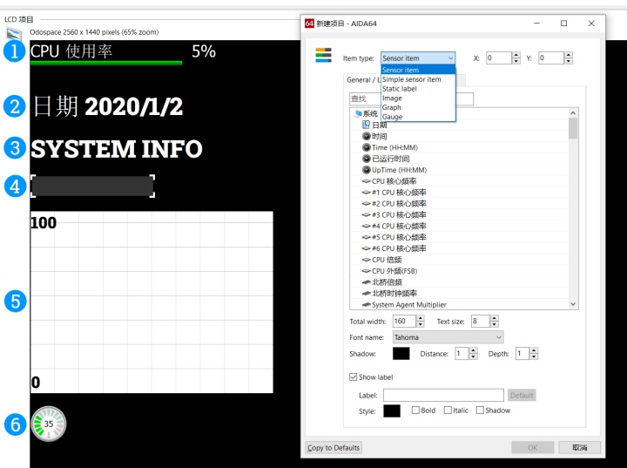This screenshot has width=627, height=468.
Task: Click the Y coordinate input field
Action: click(551, 58)
